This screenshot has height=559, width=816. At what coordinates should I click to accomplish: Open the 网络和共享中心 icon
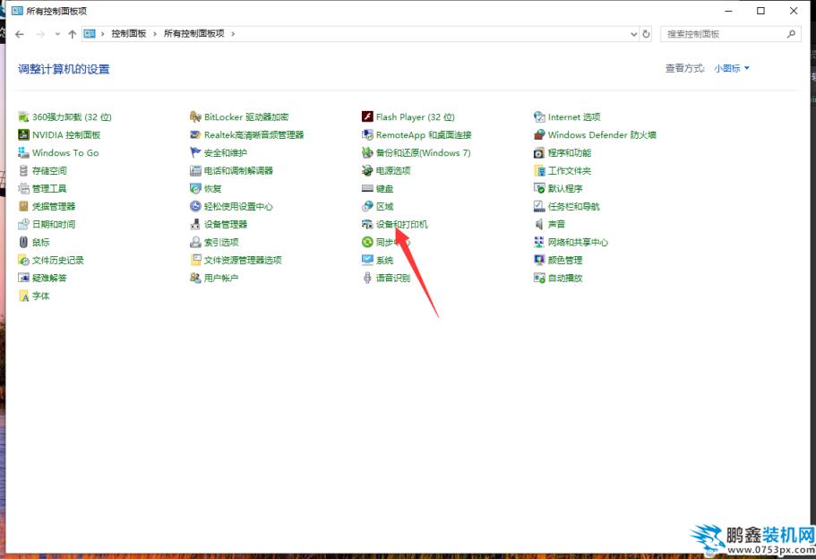539,242
